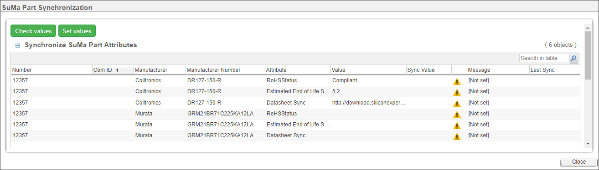Click warning icon for Coiltronics Estimated End of Life row
Viewport: 599px width, 170px height.
457,93
